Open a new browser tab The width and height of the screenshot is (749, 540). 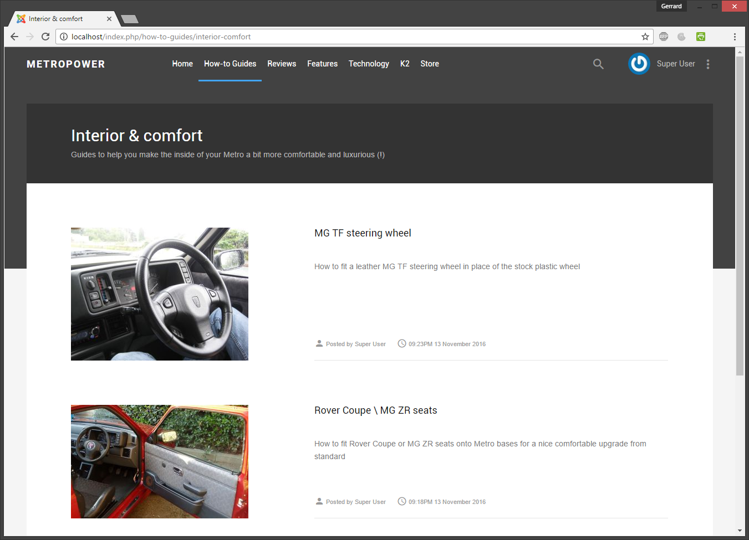point(130,19)
